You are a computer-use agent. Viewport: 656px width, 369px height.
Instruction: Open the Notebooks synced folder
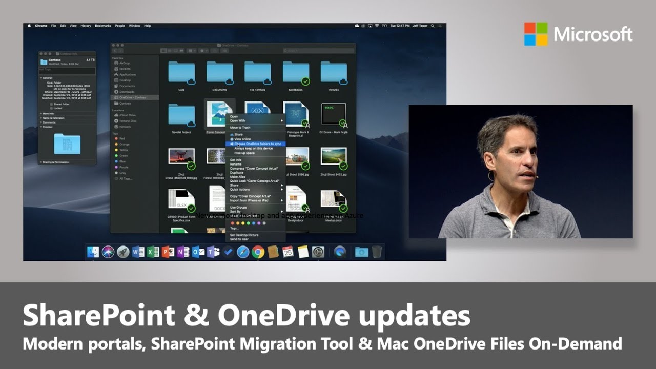click(x=296, y=73)
